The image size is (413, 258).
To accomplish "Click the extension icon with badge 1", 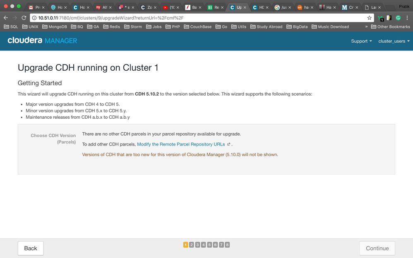I will pyautogui.click(x=381, y=18).
